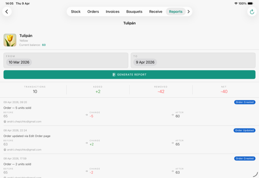259x178 pixels.
Task: Tap the user icon in the 09 Apr entry
Action: tap(5, 121)
